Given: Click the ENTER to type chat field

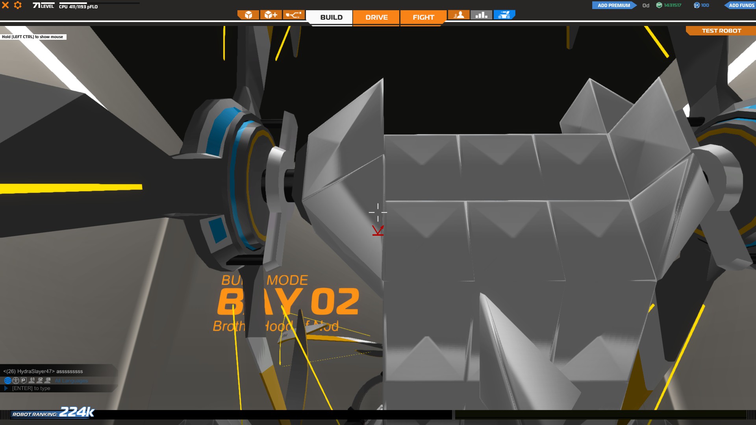Looking at the screenshot, I should pos(31,388).
